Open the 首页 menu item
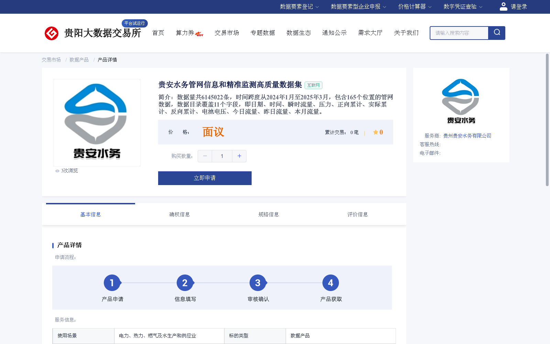Viewport: 550px width, 344px height. click(158, 33)
